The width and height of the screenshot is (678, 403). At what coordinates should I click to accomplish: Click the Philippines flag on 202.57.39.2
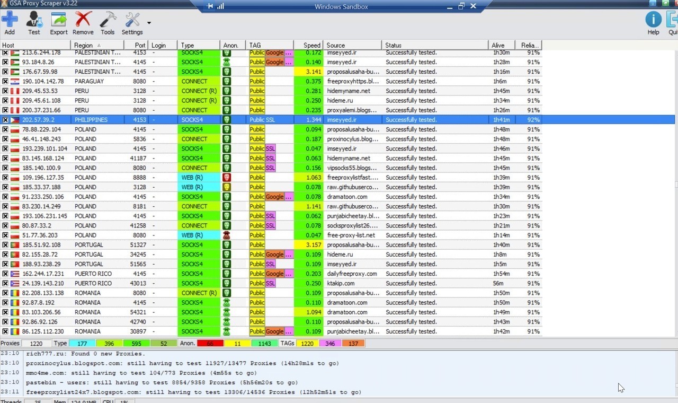15,120
